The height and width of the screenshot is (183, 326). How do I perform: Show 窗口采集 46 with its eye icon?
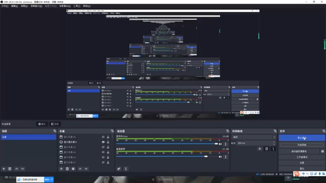(x=103, y=137)
